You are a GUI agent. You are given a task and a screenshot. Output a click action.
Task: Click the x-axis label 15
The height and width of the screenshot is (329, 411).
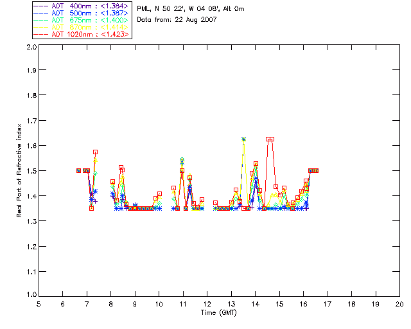pos(279,304)
